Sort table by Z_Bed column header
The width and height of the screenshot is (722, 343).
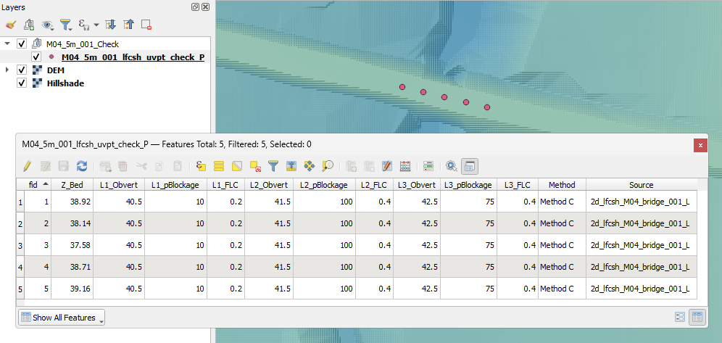tap(70, 185)
